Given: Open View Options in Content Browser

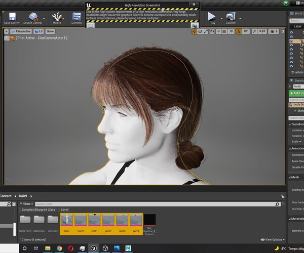Looking at the screenshot, I should click(273, 240).
